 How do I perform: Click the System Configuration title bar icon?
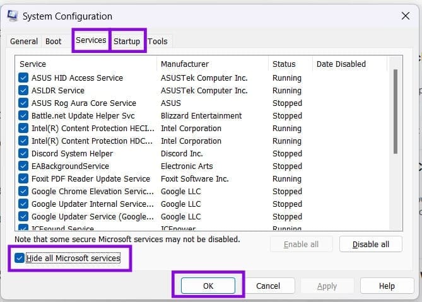click(x=13, y=16)
